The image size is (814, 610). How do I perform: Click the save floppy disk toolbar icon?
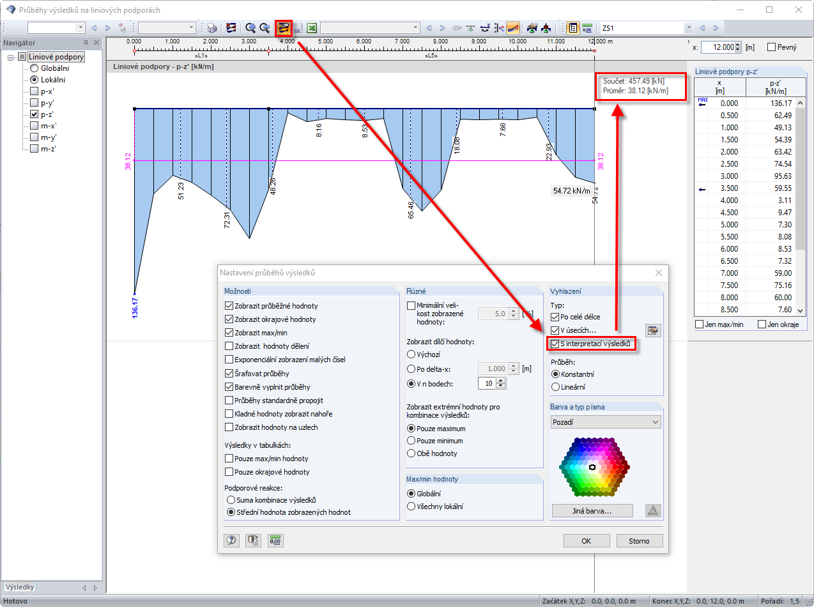tap(298, 28)
